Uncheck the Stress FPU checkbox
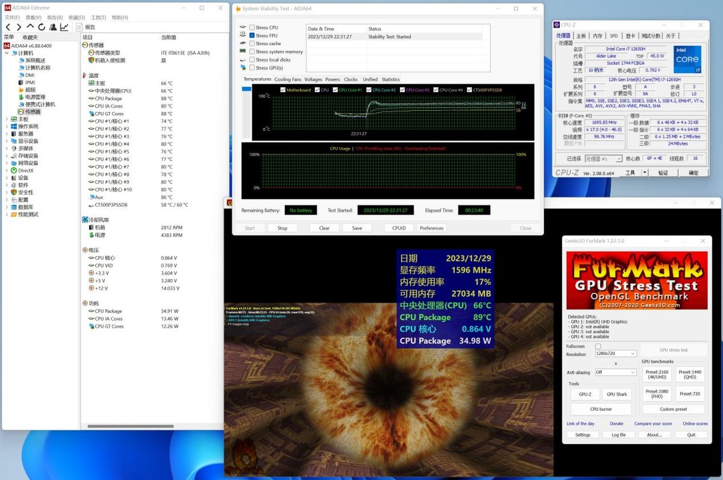The width and height of the screenshot is (723, 480). pyautogui.click(x=252, y=36)
